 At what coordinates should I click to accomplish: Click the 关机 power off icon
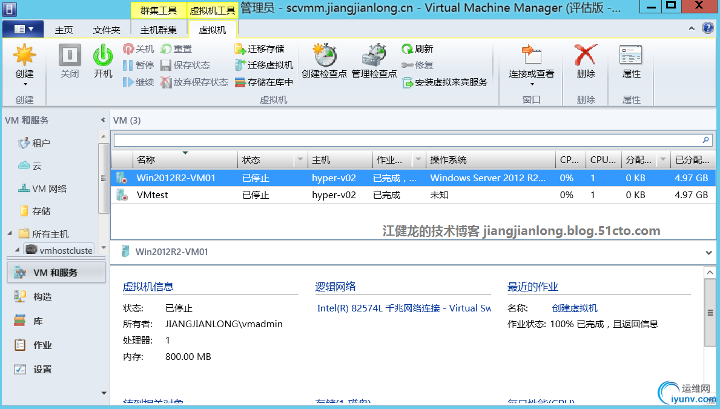coord(128,48)
